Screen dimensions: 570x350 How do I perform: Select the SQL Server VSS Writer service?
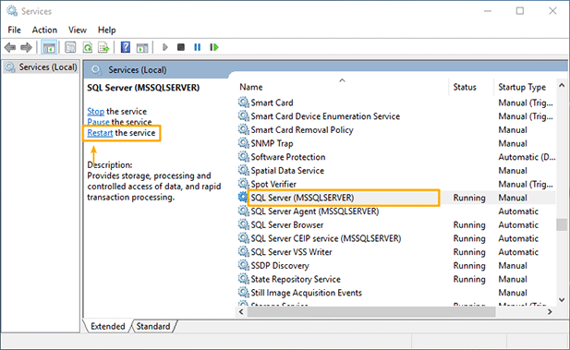[x=396, y=252]
